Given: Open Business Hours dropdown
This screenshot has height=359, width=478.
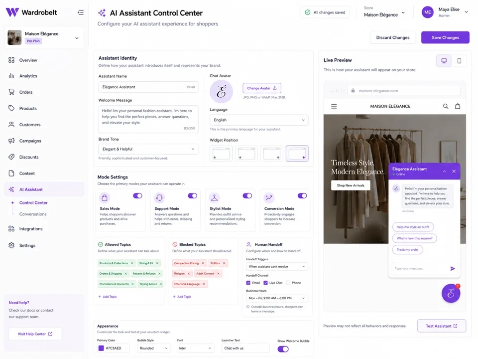Looking at the screenshot, I should pos(277,298).
